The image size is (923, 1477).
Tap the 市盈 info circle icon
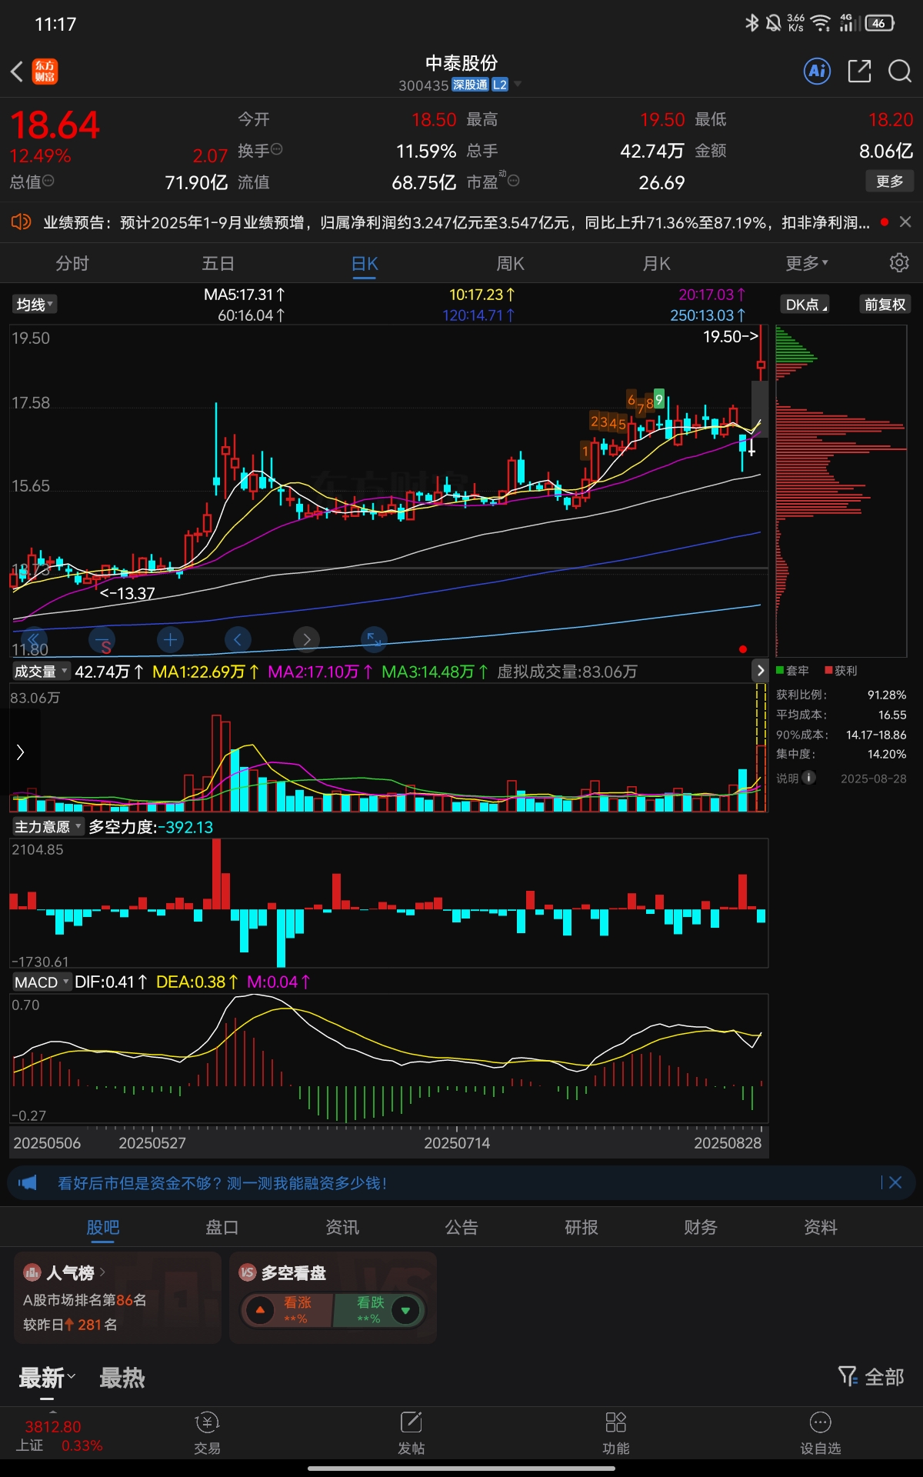tap(514, 181)
